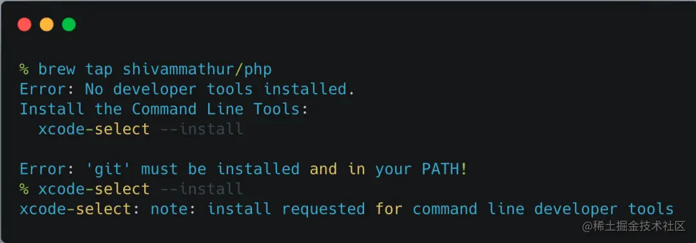Click 'Error: No developer tools installed.' line
This screenshot has width=696, height=243.
[x=188, y=90]
